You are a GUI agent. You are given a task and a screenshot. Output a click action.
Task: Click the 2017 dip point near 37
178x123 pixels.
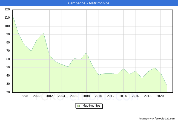click(142, 78)
